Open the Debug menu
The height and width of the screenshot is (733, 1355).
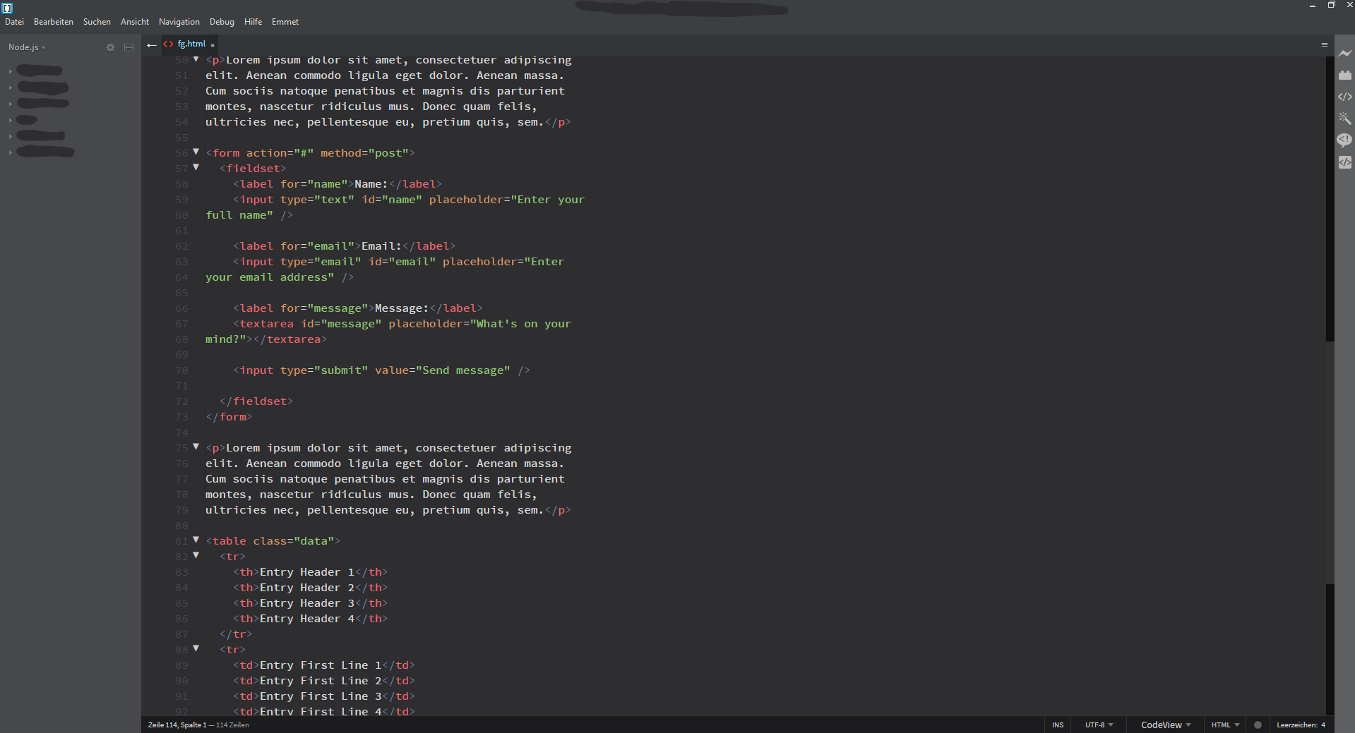(x=222, y=22)
